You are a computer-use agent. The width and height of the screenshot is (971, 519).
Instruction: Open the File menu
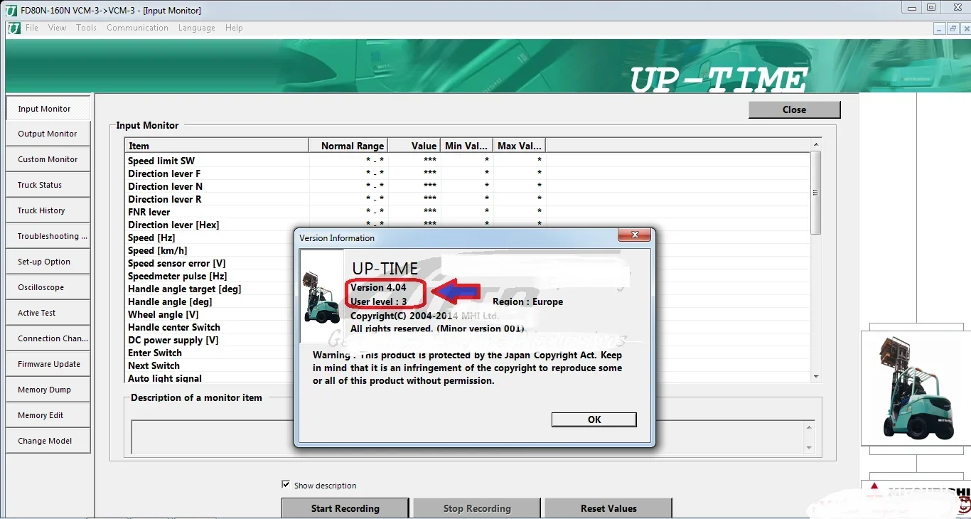[32, 28]
